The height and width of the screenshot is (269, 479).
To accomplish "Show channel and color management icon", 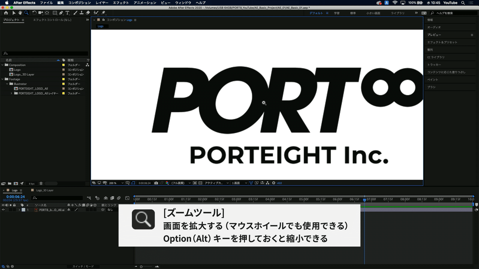I will tap(167, 183).
